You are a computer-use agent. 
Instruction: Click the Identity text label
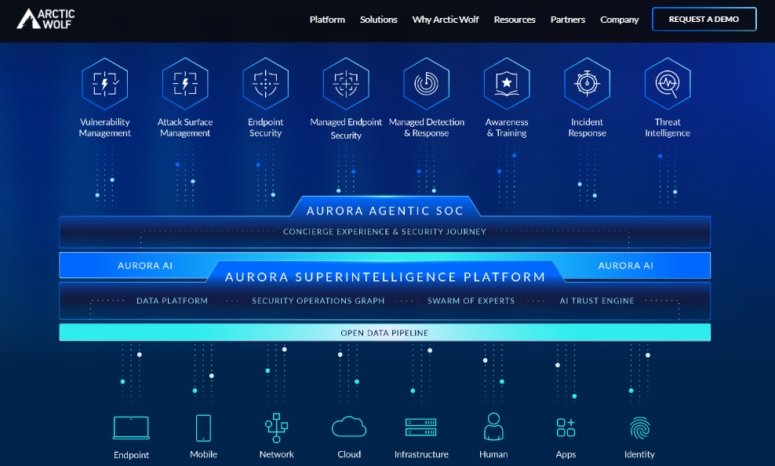[x=639, y=454]
